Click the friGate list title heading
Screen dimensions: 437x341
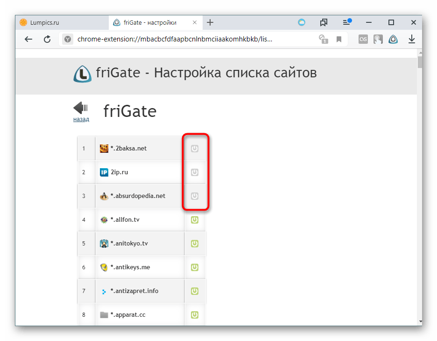coord(130,111)
